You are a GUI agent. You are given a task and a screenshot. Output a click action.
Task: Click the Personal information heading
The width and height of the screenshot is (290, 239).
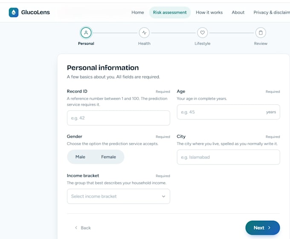pyautogui.click(x=103, y=68)
